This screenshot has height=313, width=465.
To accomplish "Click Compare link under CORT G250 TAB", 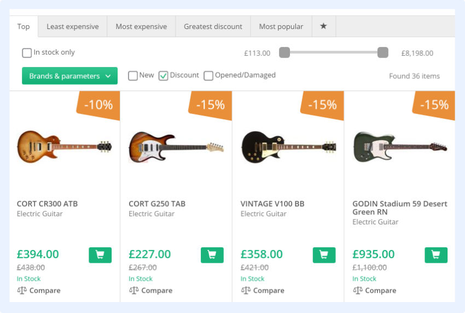I will click(x=155, y=291).
